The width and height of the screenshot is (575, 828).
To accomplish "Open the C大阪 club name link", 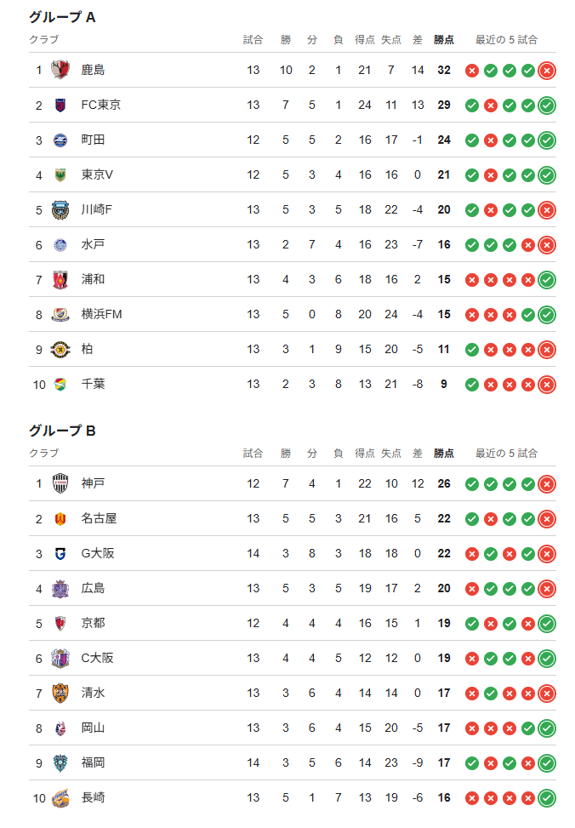I will pos(97,658).
